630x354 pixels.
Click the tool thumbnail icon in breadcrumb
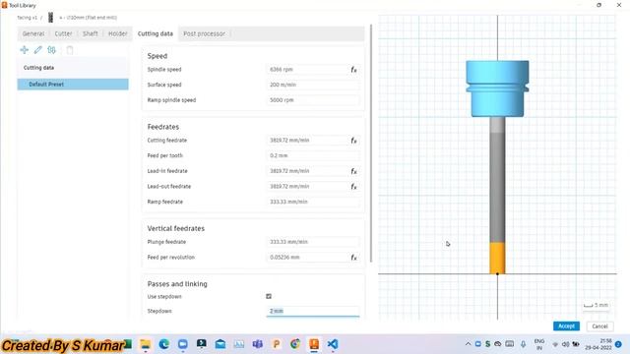pos(50,18)
